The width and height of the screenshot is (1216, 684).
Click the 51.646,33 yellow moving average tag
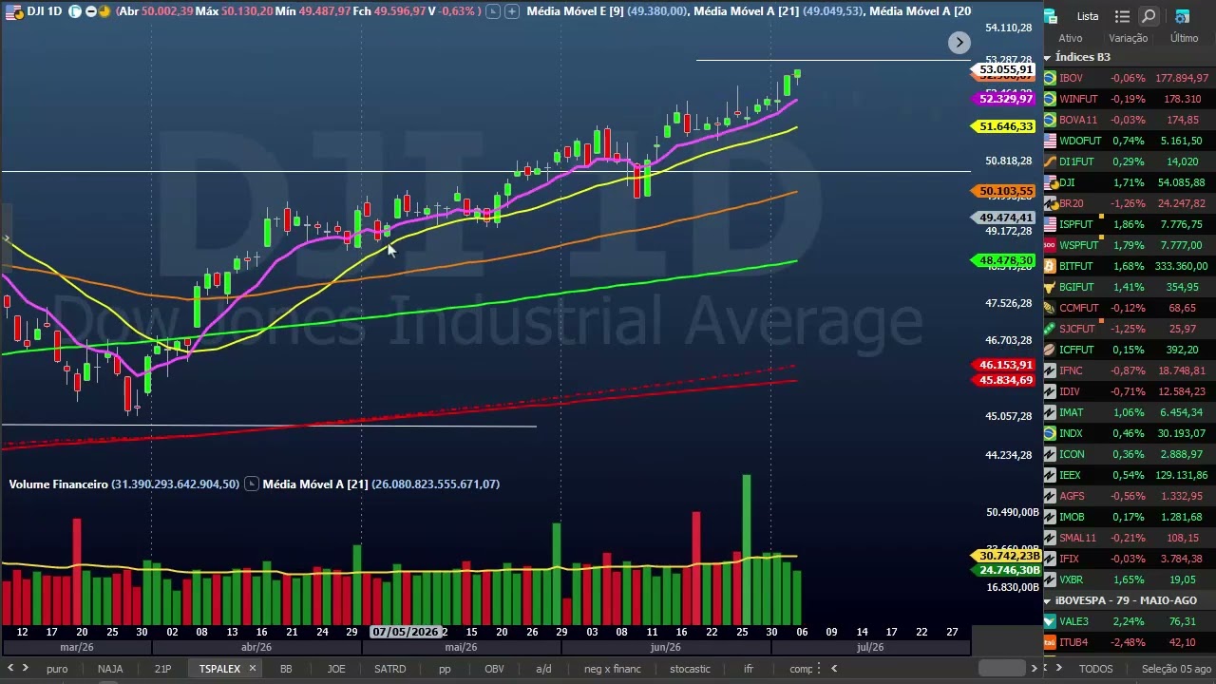[x=1005, y=126]
